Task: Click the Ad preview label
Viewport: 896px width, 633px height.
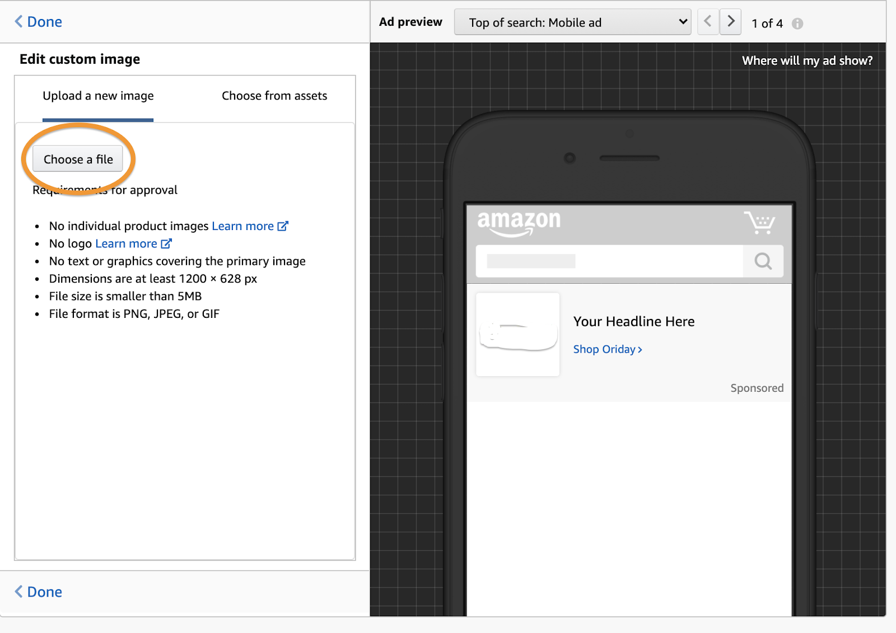Action: (410, 22)
